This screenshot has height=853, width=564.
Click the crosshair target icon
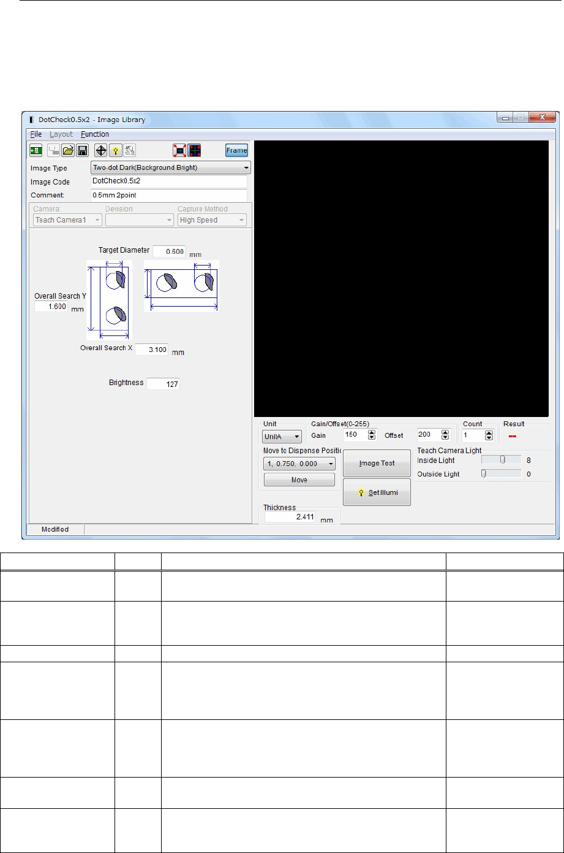click(102, 150)
